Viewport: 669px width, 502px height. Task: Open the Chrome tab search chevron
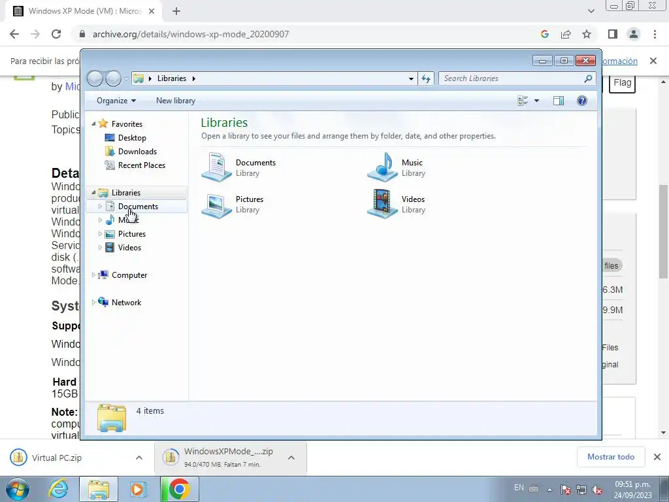[x=591, y=12]
